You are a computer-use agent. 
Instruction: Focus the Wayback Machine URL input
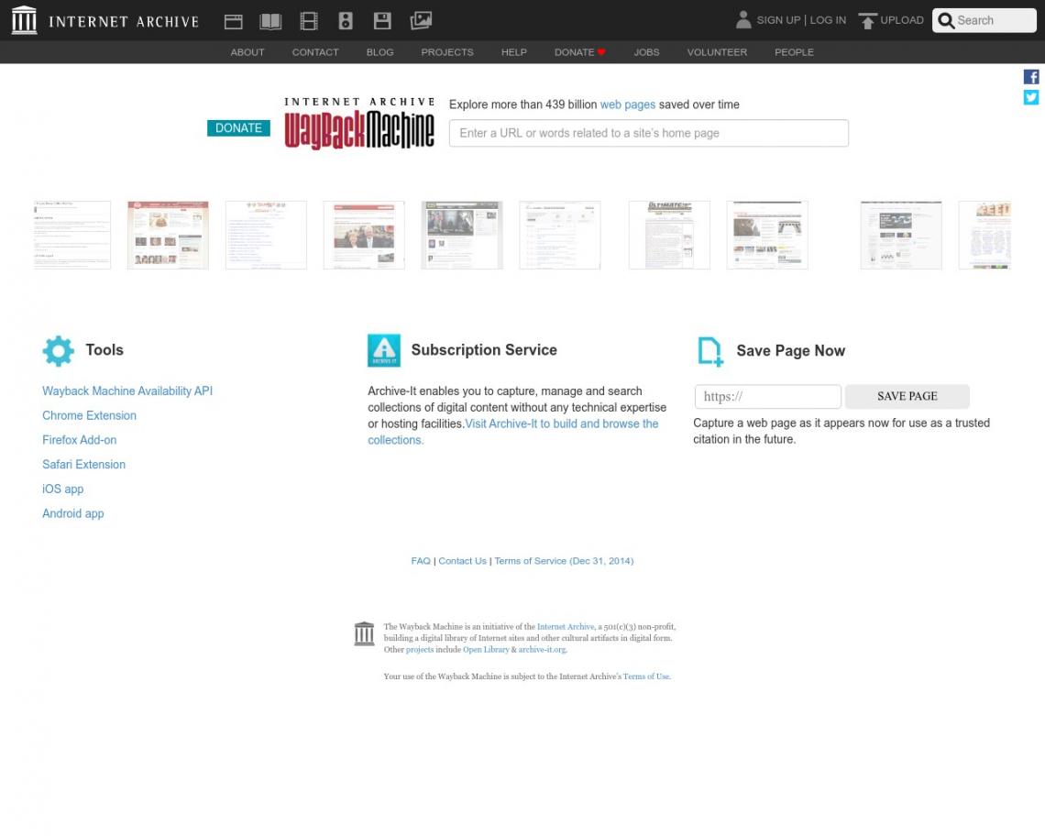648,133
